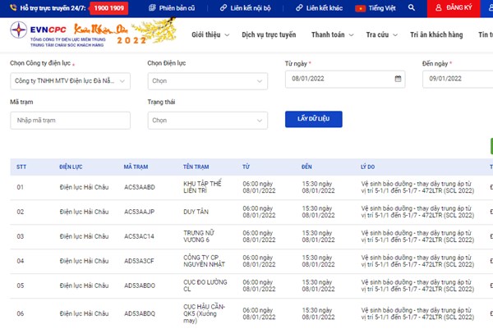Click the phone support icon
493x329 pixels.
(x=13, y=8)
